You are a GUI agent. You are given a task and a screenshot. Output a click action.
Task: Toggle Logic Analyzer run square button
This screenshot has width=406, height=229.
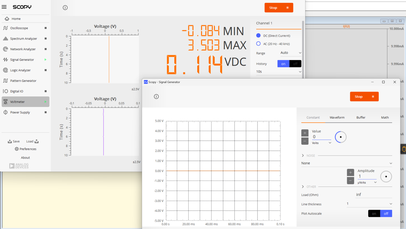[x=46, y=70]
